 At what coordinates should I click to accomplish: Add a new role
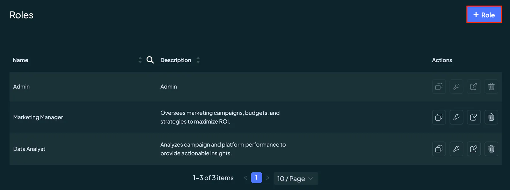(484, 15)
